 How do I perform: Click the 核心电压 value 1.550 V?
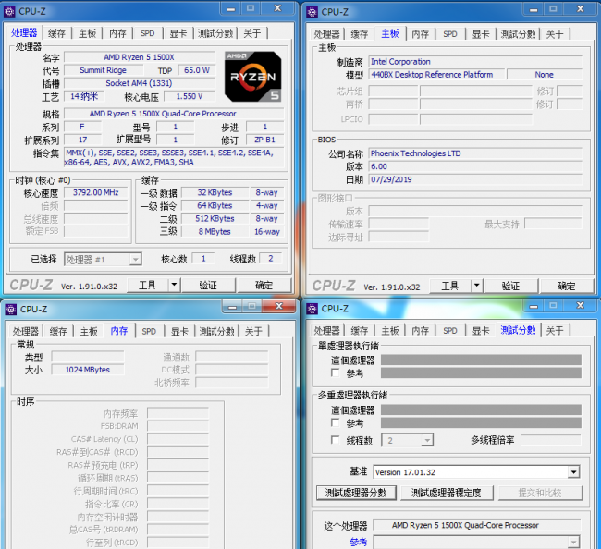(190, 96)
